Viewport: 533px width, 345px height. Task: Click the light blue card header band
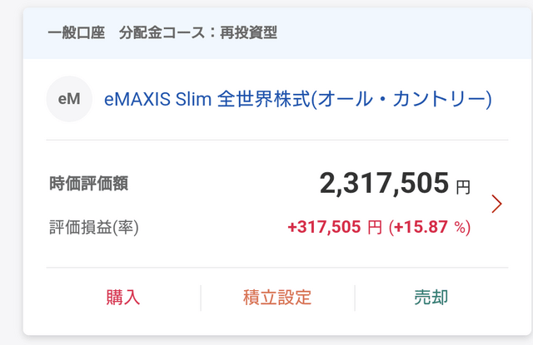pyautogui.click(x=277, y=33)
